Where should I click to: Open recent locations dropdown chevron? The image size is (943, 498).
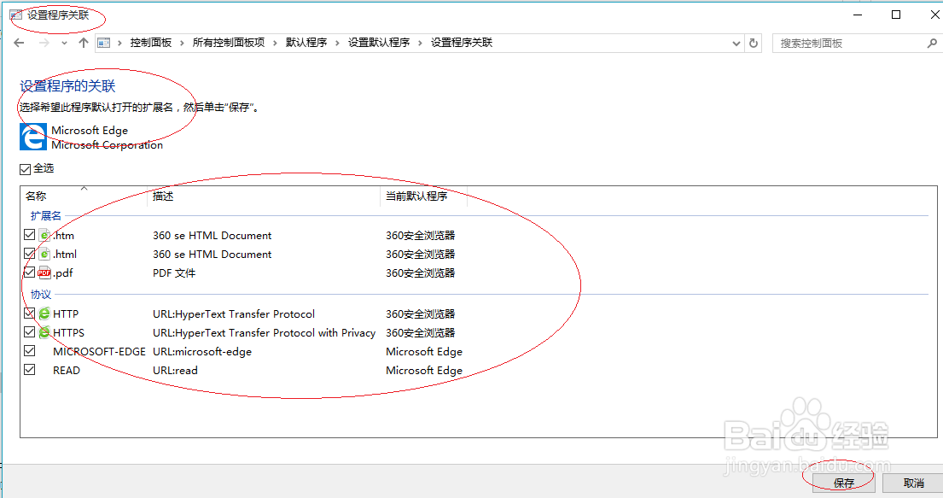64,44
